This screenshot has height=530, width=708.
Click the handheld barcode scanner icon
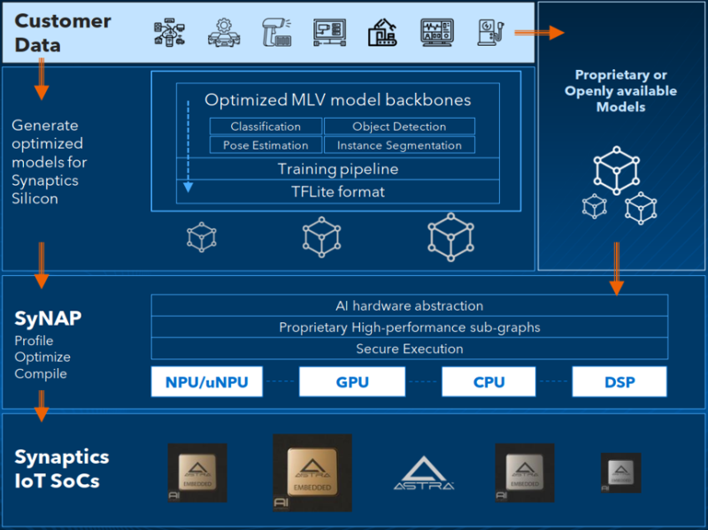coord(277,33)
